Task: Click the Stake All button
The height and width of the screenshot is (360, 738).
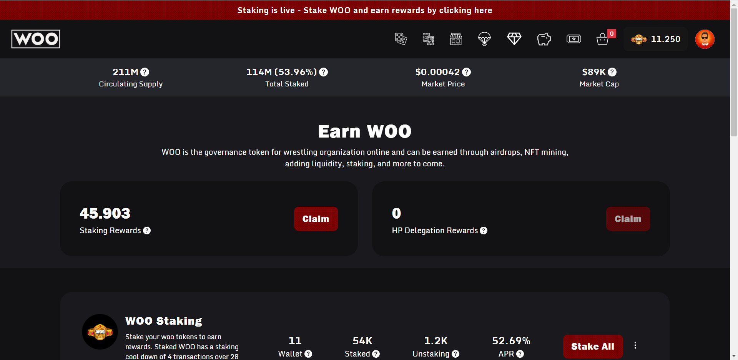Action: tap(593, 347)
